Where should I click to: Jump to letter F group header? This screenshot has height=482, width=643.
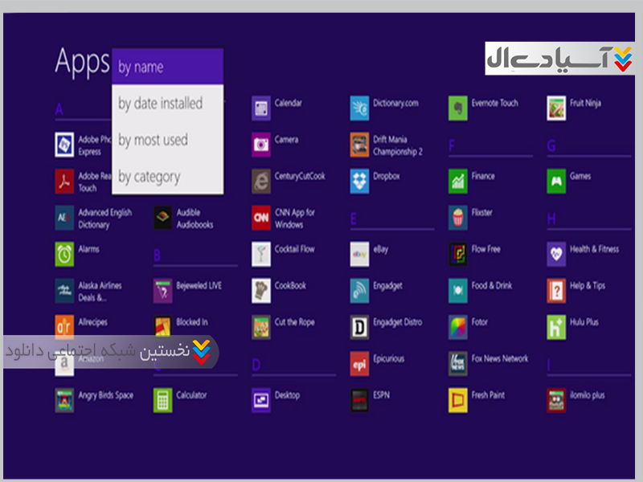click(x=453, y=146)
